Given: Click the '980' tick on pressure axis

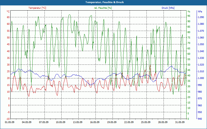Looking at the screenshot, I should point(200,92).
